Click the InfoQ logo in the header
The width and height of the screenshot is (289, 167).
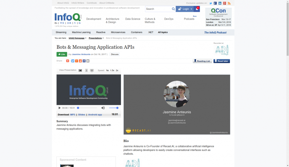click(68, 17)
